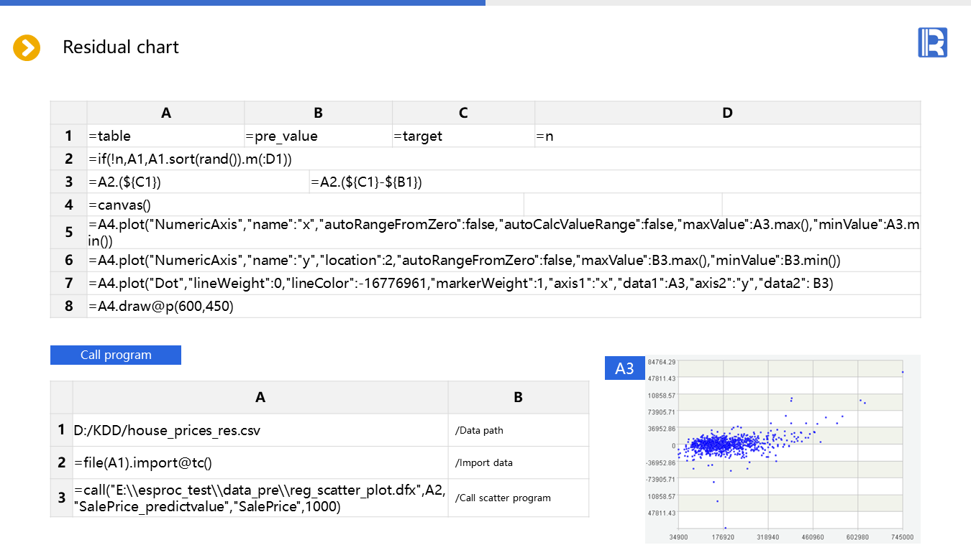Click cell containing =pre_value

tap(318, 136)
